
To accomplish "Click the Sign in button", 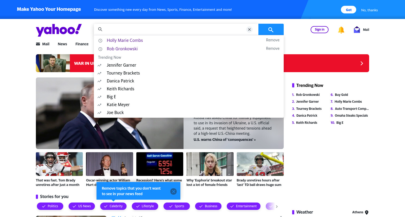I will tap(320, 29).
